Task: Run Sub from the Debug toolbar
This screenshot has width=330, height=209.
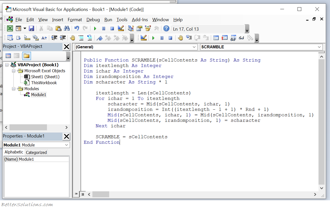Action: tap(153, 38)
